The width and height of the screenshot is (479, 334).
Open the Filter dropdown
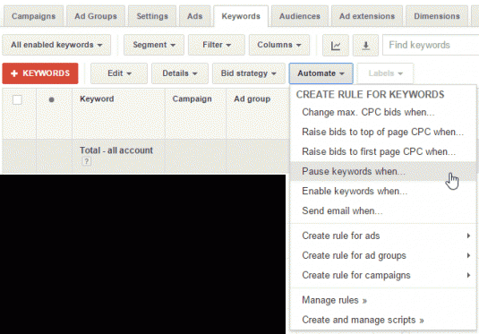pos(217,45)
